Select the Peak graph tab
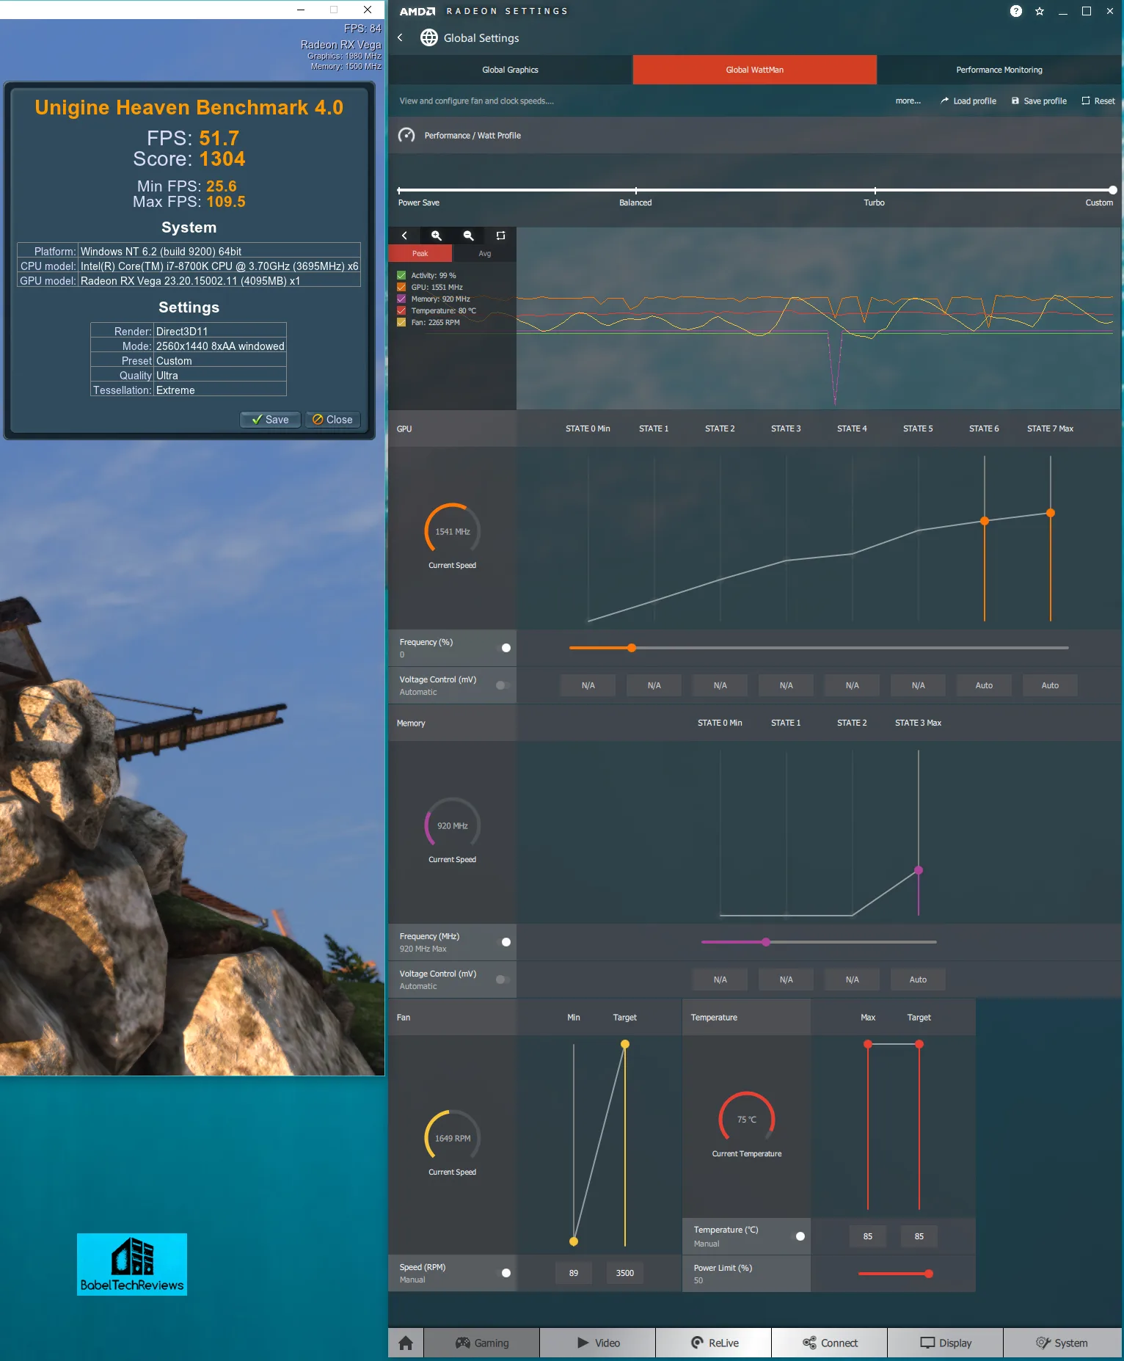 (420, 253)
